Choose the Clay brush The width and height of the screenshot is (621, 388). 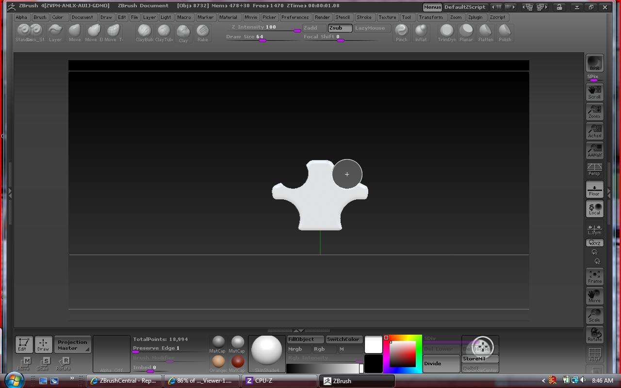[x=183, y=32]
